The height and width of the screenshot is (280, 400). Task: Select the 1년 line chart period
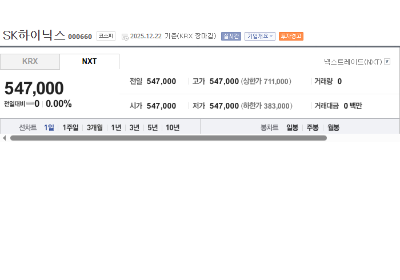coord(116,127)
